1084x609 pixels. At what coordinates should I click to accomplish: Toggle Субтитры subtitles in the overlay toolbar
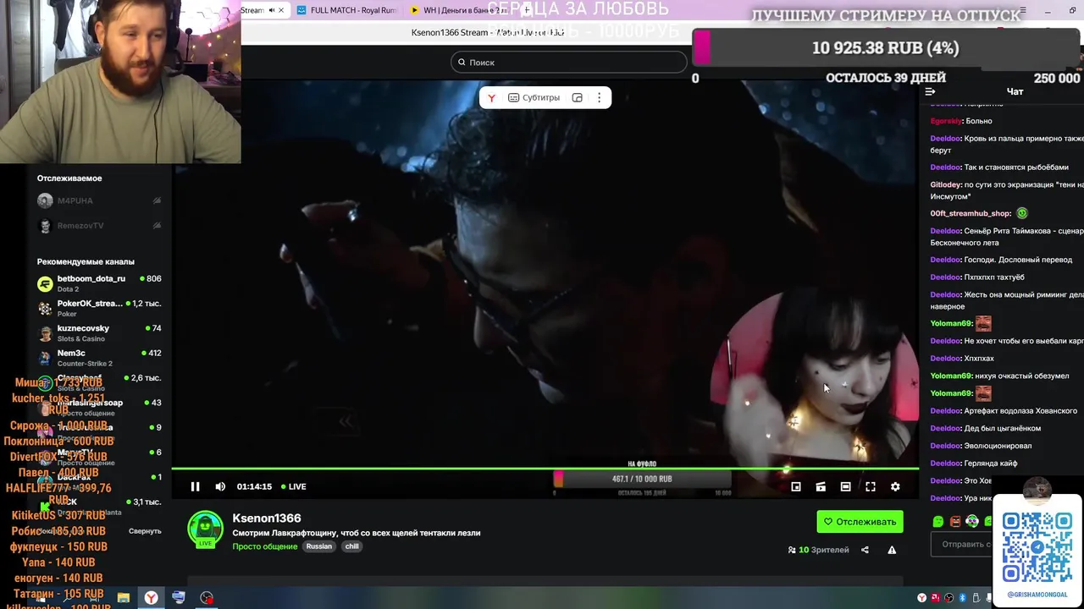tap(534, 97)
